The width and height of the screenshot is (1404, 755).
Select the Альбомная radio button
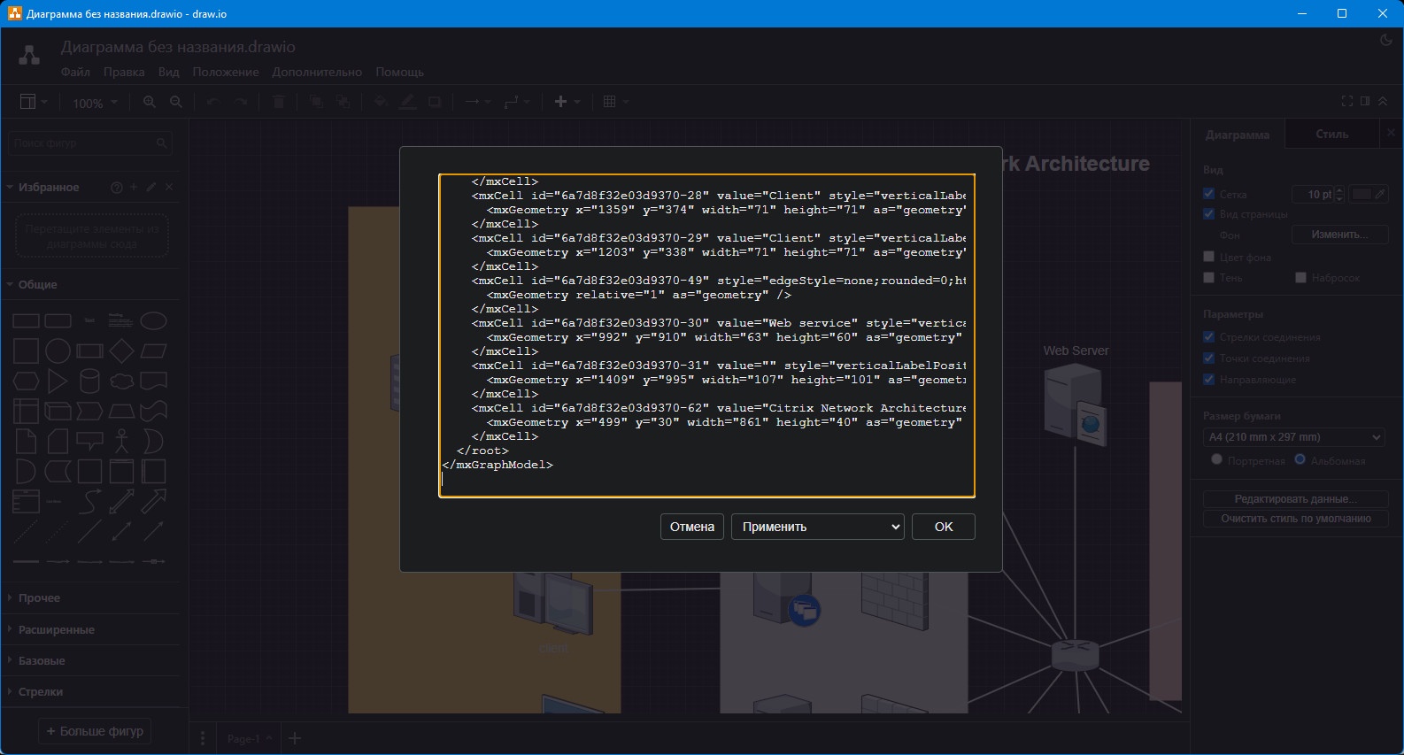[1300, 459]
